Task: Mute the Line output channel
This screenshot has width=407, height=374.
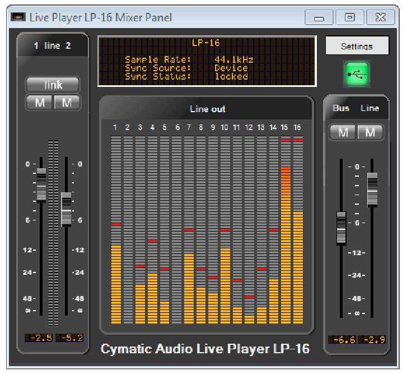Action: 370,132
